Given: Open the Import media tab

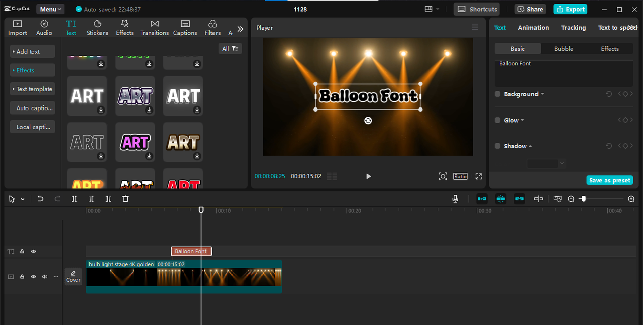Looking at the screenshot, I should pos(17,28).
